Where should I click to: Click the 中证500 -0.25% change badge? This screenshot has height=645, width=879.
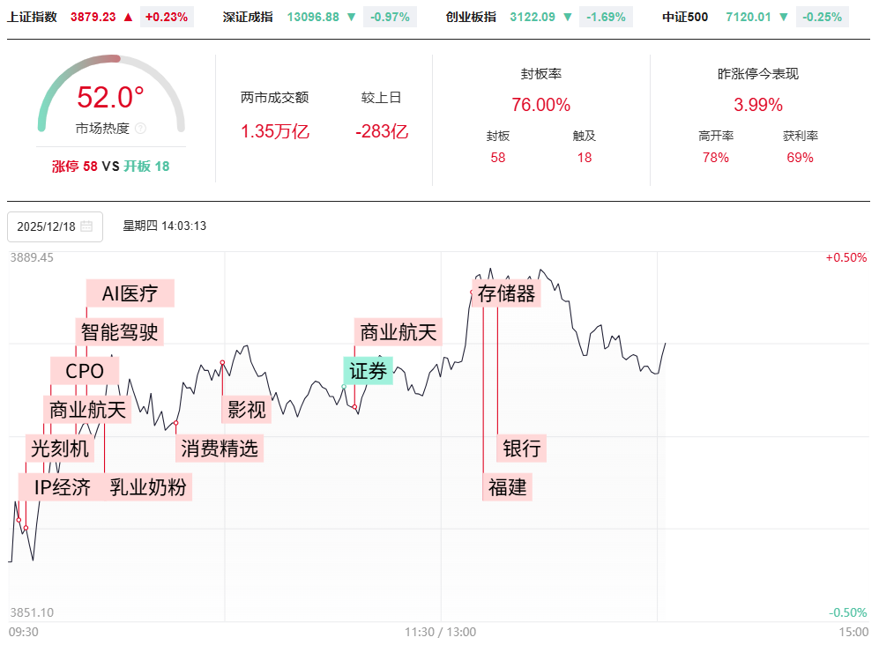click(x=822, y=17)
